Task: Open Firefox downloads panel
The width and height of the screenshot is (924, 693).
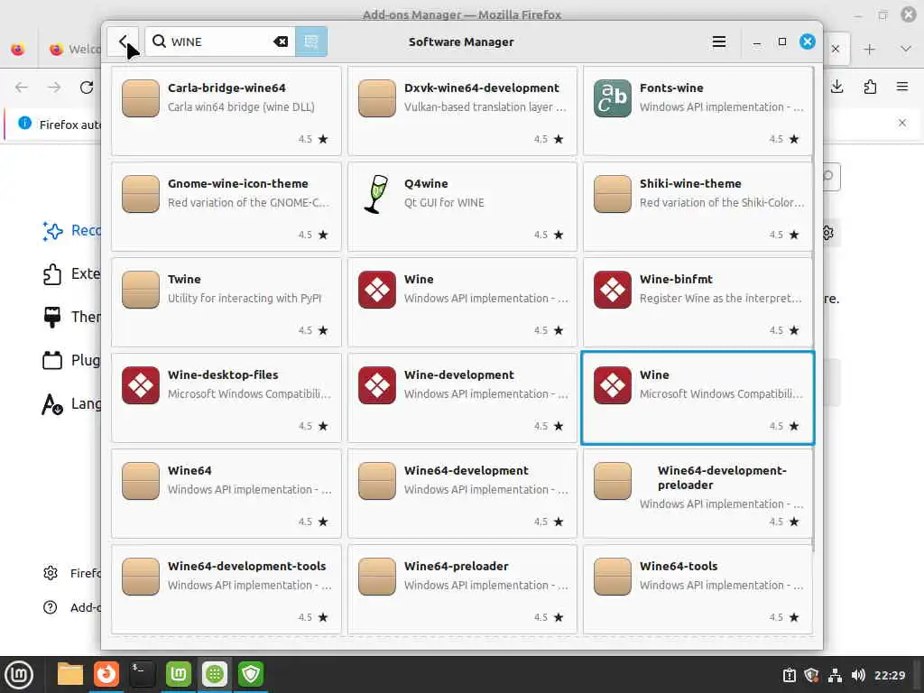Action: [836, 88]
